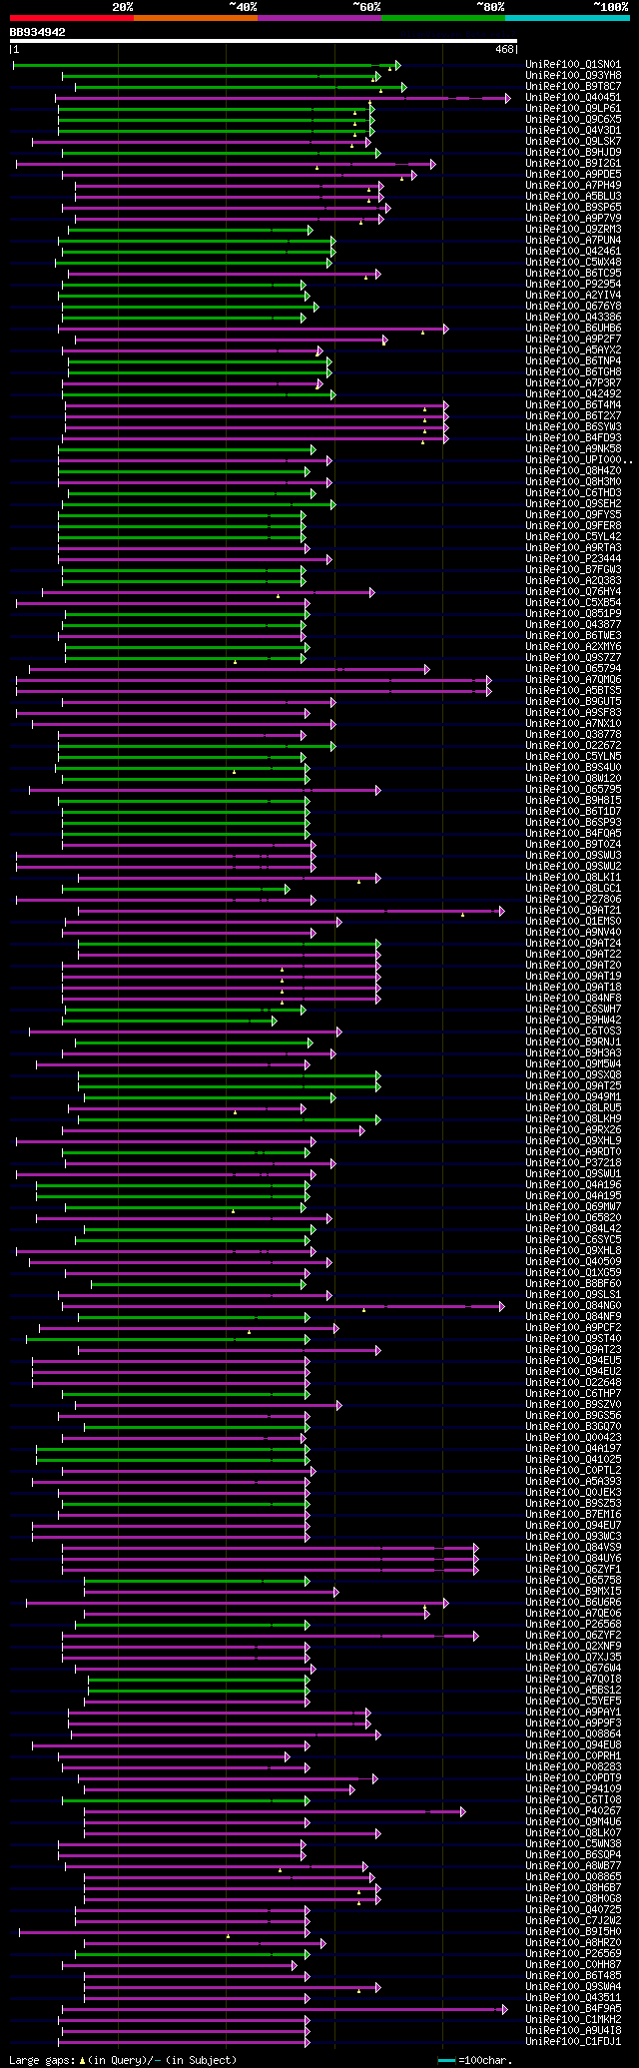This screenshot has width=639, height=2068.
Task: Click the Large gaps legend text
Action: click(123, 2060)
